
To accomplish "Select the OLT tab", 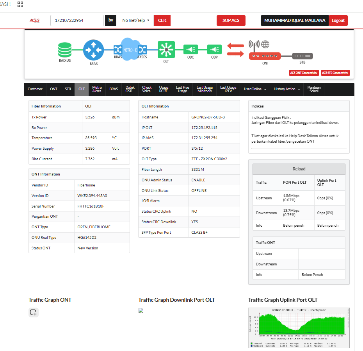I will tap(82, 89).
